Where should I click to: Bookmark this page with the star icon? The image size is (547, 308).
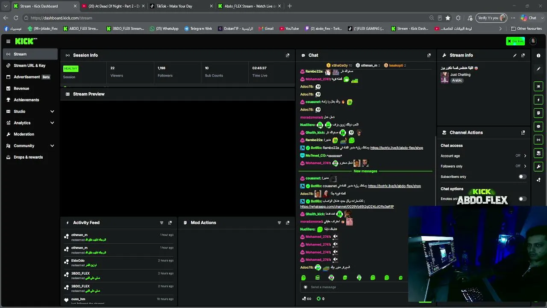(448, 18)
